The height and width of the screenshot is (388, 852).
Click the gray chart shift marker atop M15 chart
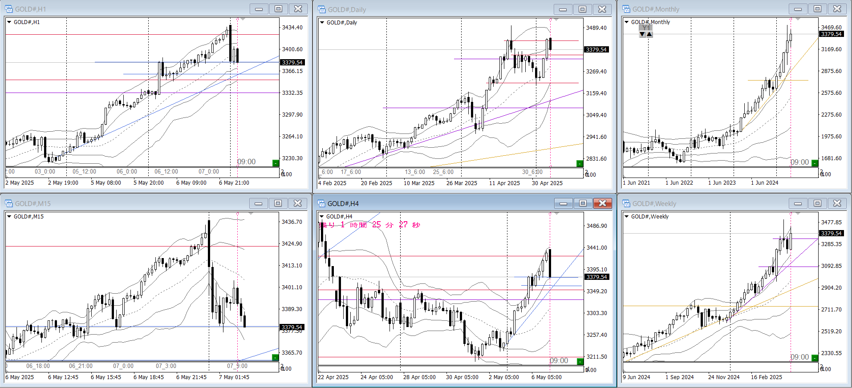251,214
